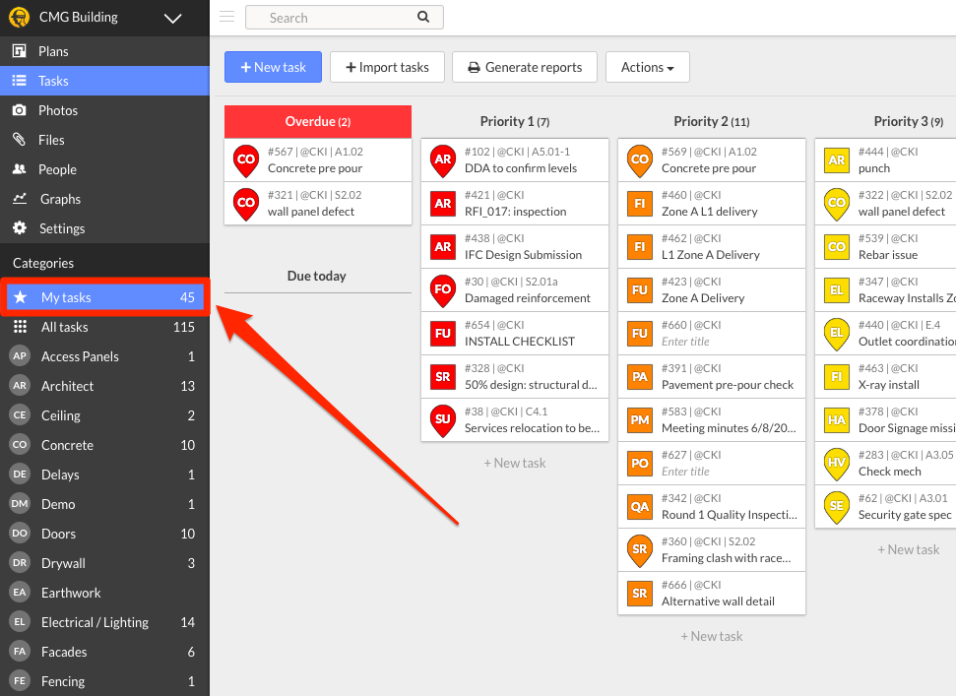Click the FU badge on INSTALL CHECKLIST
Viewport: 956px width, 696px height.
pyautogui.click(x=443, y=334)
